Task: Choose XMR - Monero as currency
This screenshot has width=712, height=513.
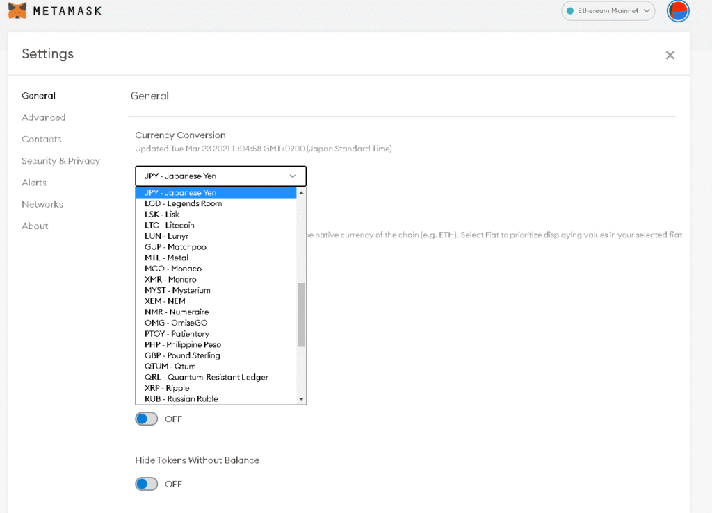Action: click(170, 279)
